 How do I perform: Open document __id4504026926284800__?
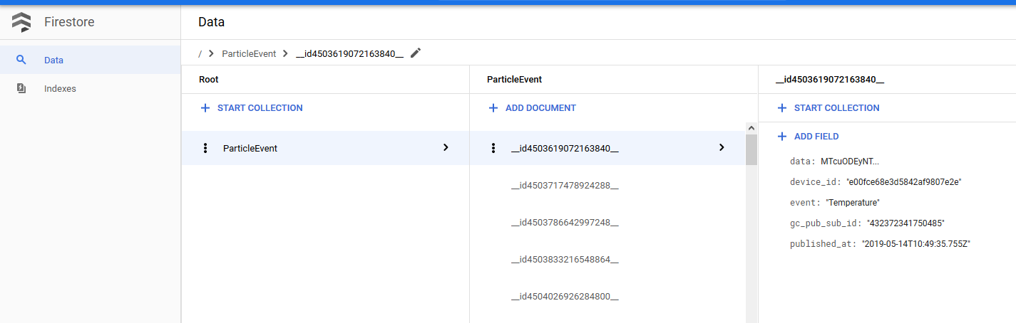coord(565,297)
